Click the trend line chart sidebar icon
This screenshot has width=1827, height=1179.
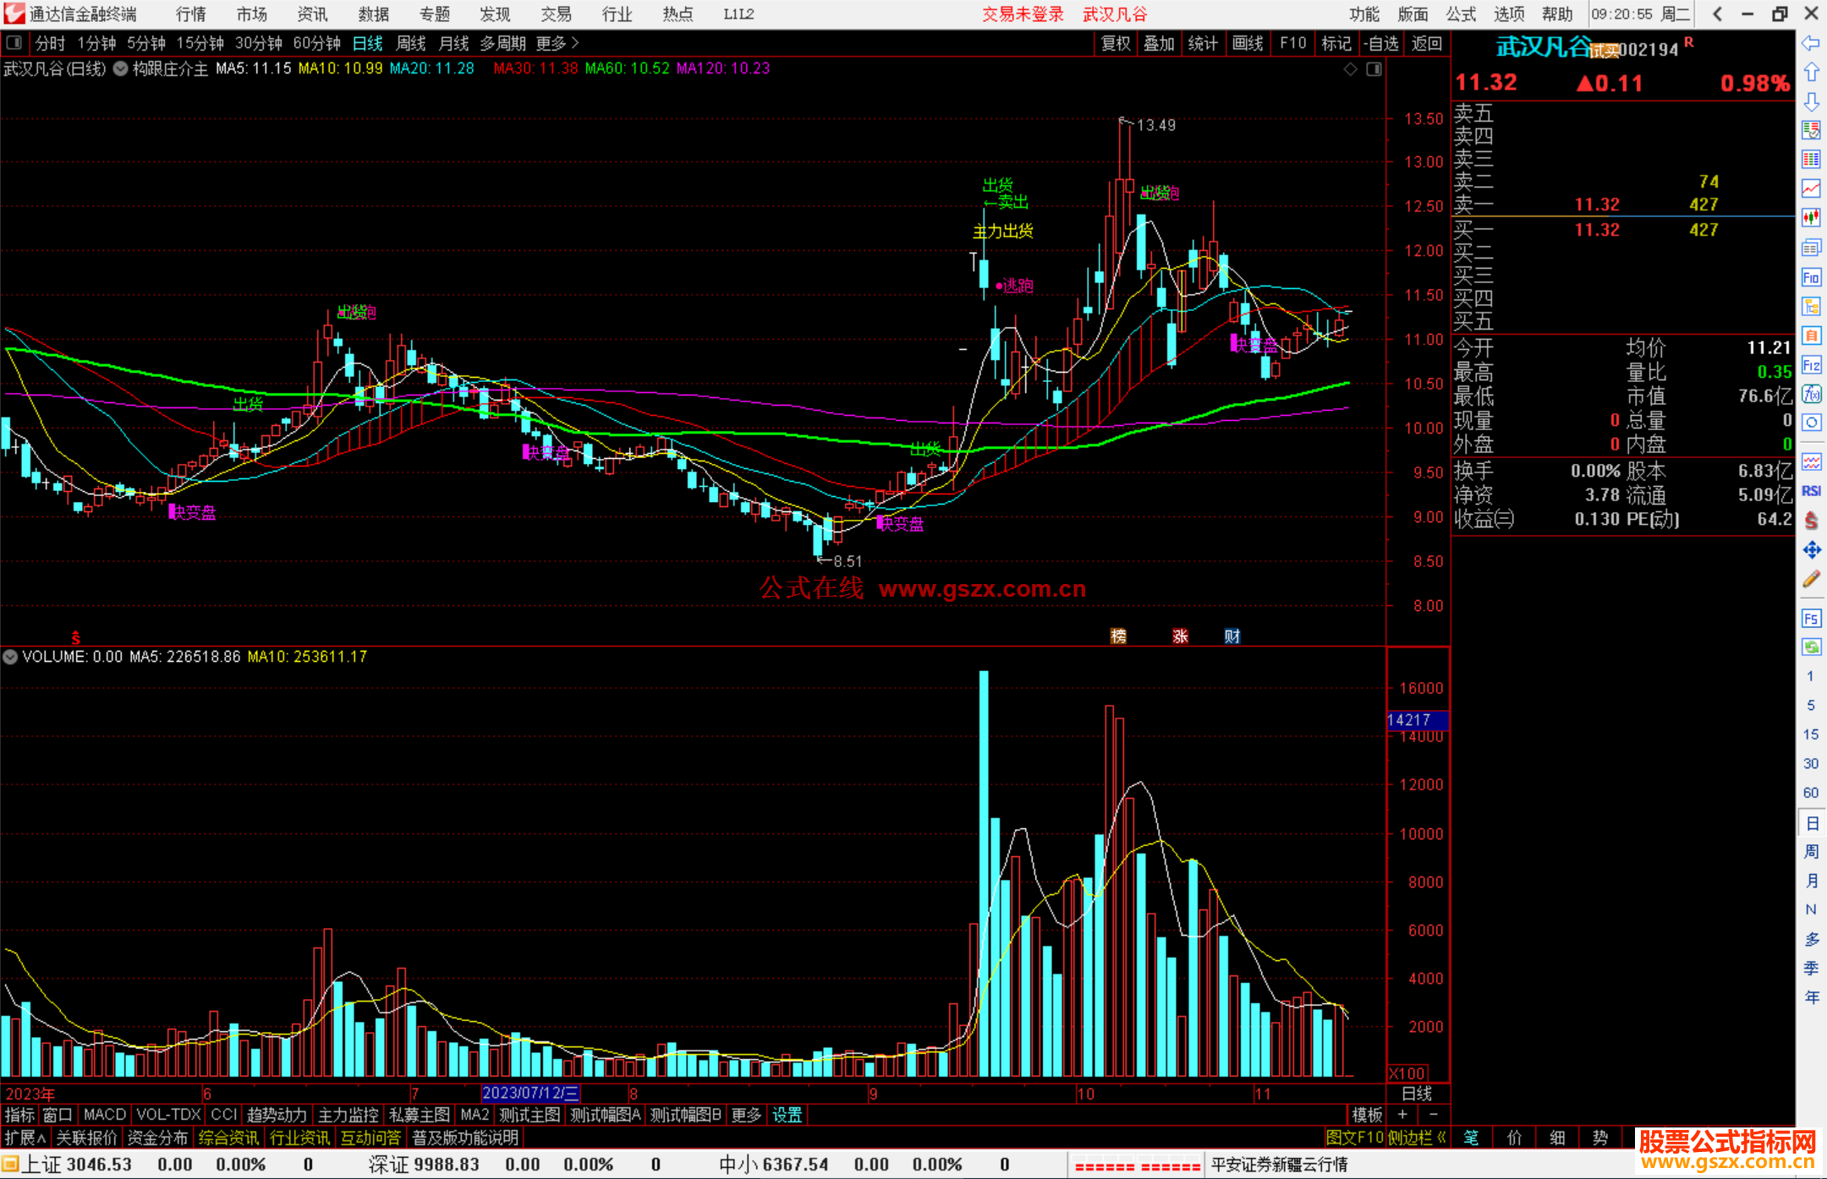(1811, 188)
